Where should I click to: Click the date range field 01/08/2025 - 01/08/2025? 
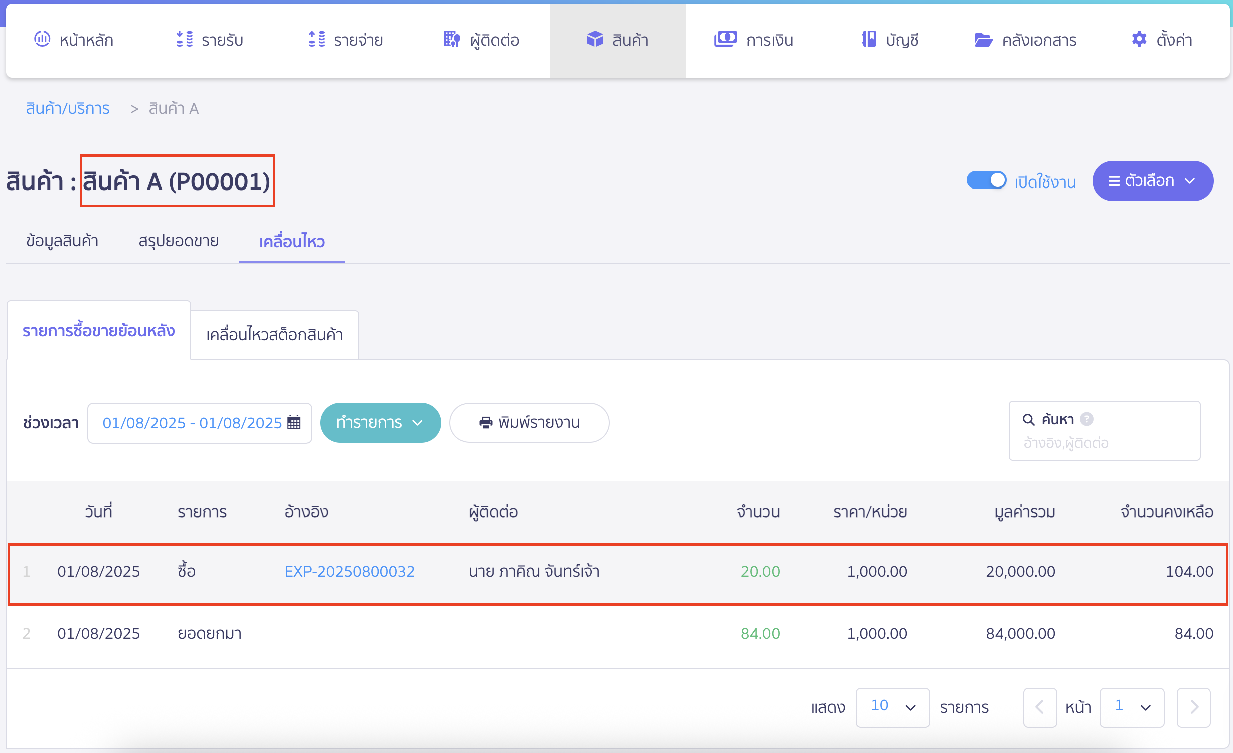[x=199, y=423]
